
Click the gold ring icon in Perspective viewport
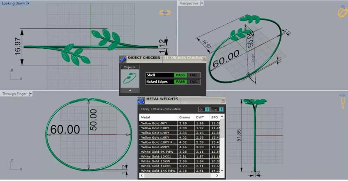(x=343, y=12)
